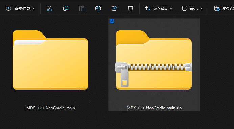
Task: Click the Paste clipboard icon
Action: (x=82, y=8)
